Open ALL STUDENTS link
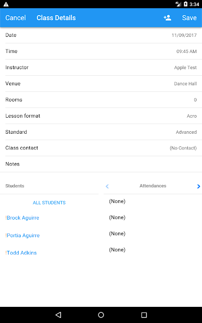 pos(49,203)
